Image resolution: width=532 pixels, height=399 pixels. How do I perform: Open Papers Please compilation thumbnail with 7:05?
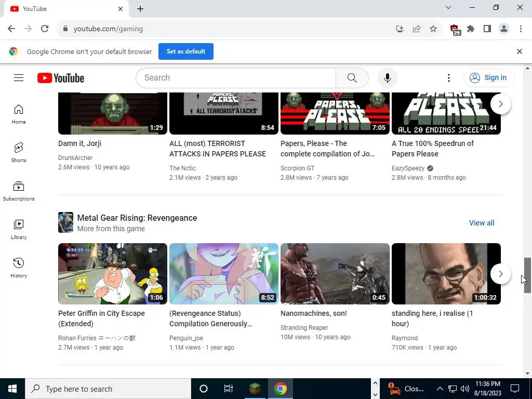tap(335, 113)
